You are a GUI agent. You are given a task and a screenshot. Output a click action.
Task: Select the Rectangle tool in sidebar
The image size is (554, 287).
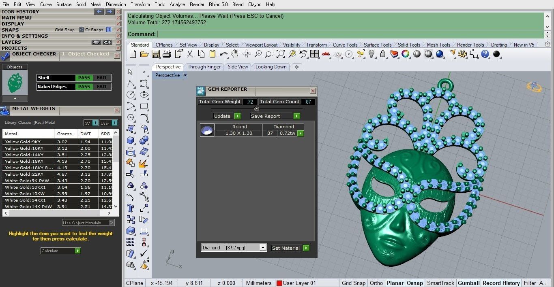pyautogui.click(x=144, y=106)
